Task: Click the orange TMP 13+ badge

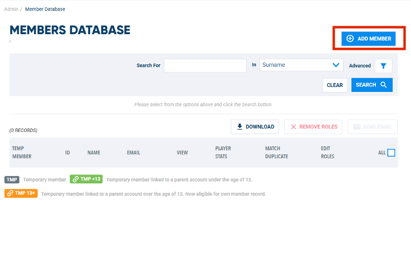Action: coord(21,193)
